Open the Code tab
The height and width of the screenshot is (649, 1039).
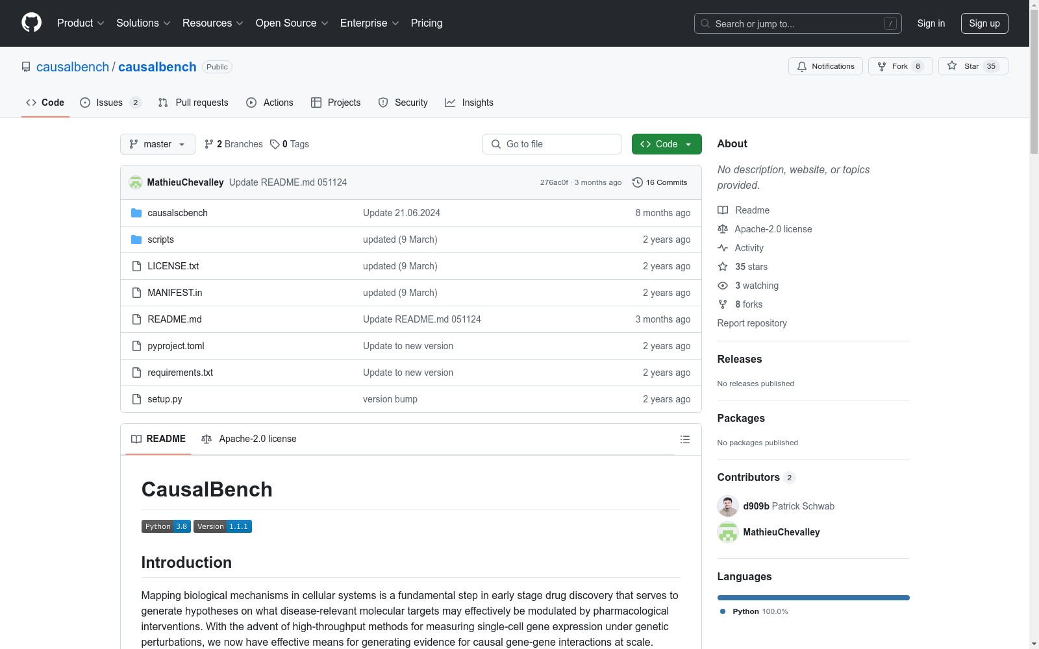tap(45, 103)
